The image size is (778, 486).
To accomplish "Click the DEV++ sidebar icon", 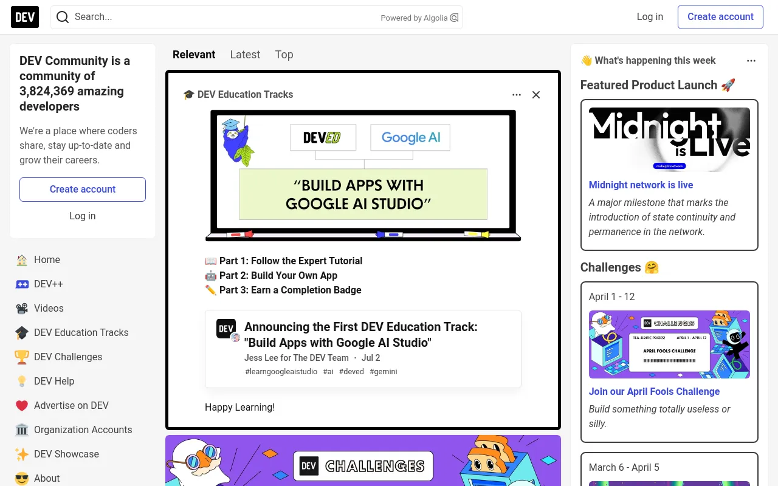I will pyautogui.click(x=22, y=284).
